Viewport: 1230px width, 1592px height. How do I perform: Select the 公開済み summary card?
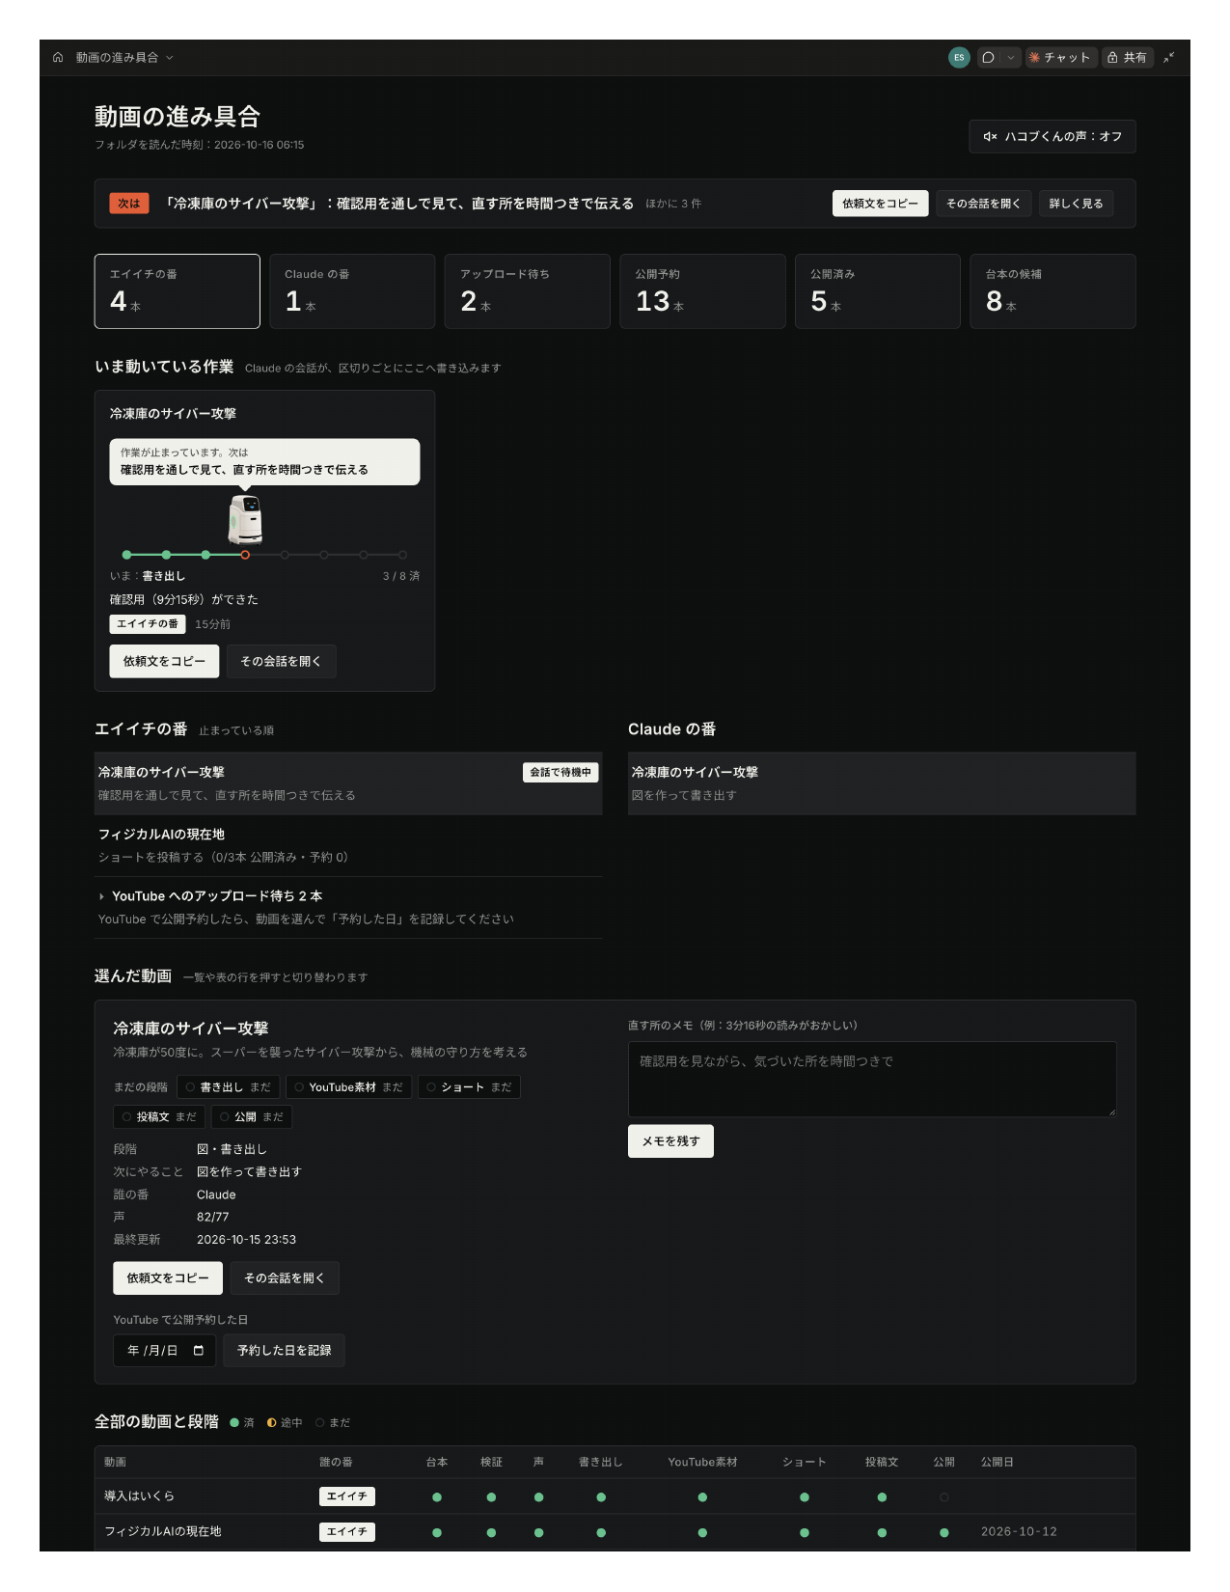878,291
